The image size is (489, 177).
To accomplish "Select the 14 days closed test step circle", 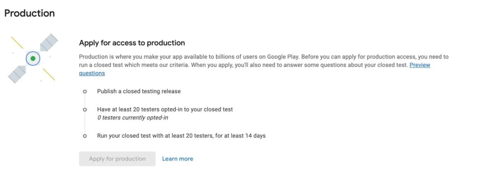I will click(x=85, y=136).
